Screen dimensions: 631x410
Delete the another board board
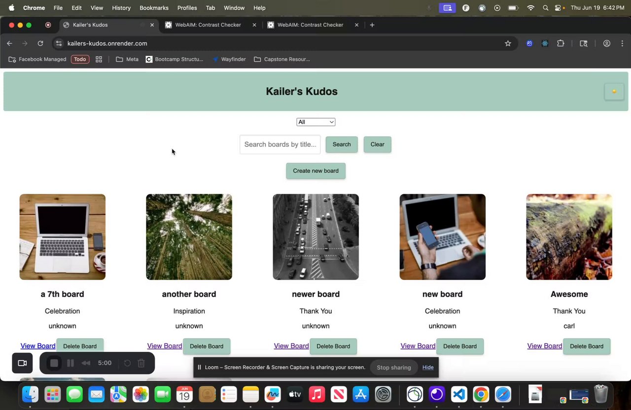pyautogui.click(x=207, y=346)
